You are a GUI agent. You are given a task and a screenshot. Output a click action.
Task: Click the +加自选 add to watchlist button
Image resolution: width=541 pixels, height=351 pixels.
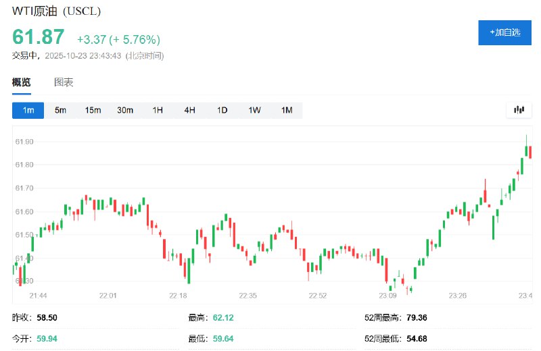point(504,32)
